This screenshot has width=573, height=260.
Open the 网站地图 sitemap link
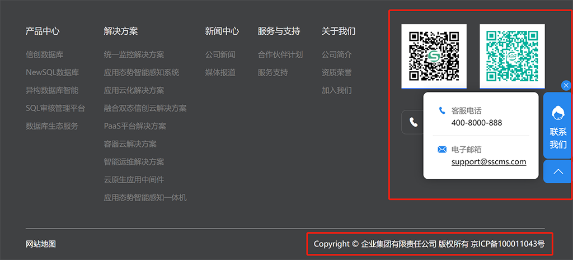click(x=41, y=244)
